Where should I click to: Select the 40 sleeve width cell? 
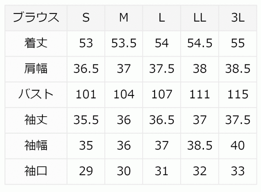pos(237,145)
